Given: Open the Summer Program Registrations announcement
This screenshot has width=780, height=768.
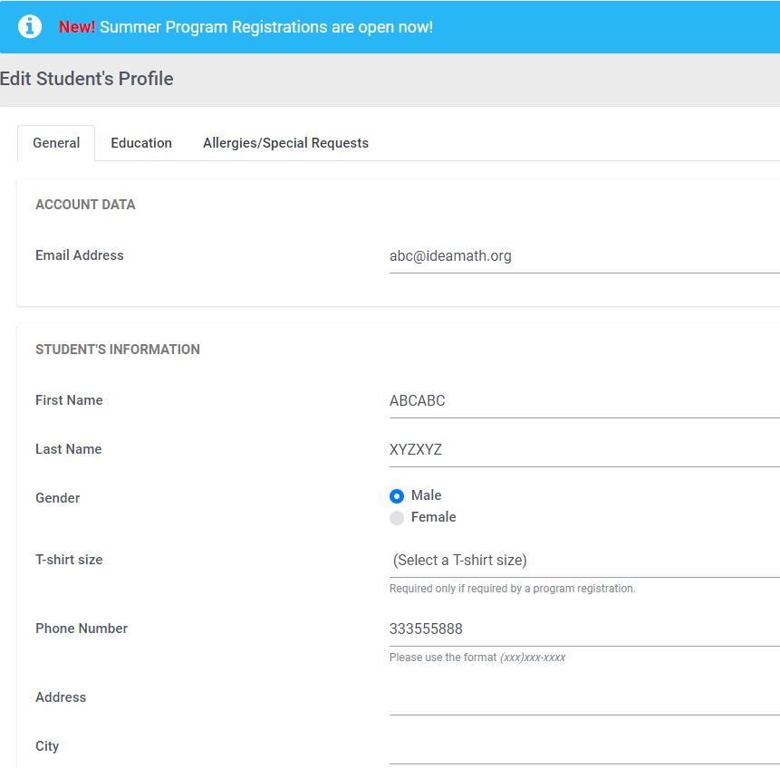Looking at the screenshot, I should pyautogui.click(x=266, y=27).
